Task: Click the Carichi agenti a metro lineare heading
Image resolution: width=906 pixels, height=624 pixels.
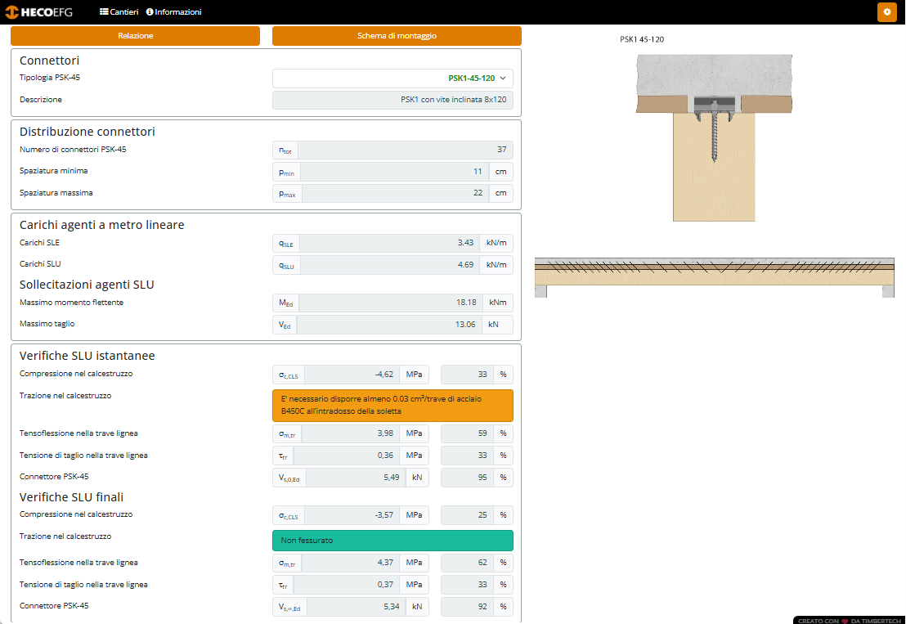Action: (101, 225)
